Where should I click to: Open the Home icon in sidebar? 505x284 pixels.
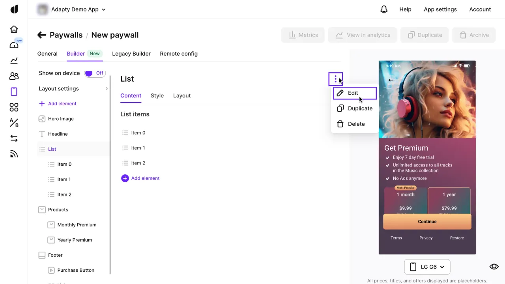click(x=14, y=29)
